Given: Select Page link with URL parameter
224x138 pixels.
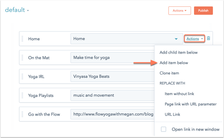Looking at the screenshot, I should (x=190, y=104).
